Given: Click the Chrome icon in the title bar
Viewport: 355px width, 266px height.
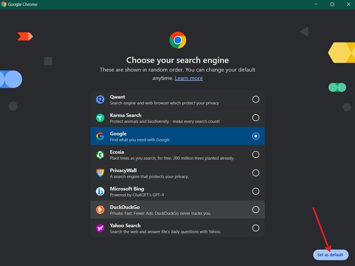Looking at the screenshot, I should 4,4.
